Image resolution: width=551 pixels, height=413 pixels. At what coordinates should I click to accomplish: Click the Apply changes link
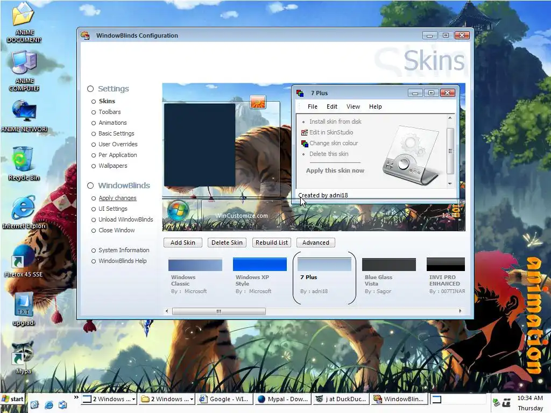click(117, 198)
